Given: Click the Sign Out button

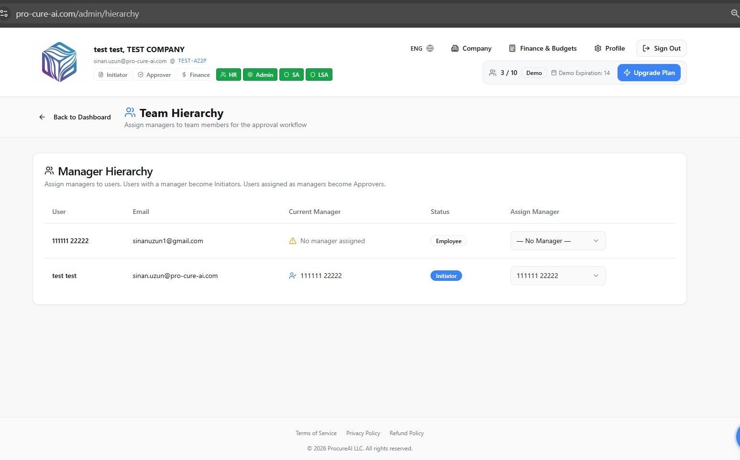Looking at the screenshot, I should pos(662,48).
